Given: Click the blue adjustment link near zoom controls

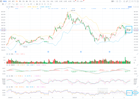Looking at the screenshot, I should [130, 7].
